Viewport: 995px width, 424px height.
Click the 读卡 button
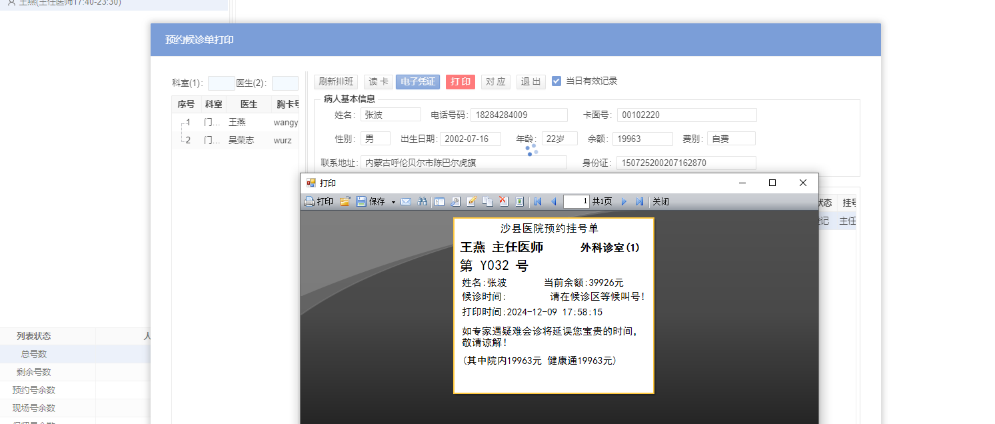379,81
